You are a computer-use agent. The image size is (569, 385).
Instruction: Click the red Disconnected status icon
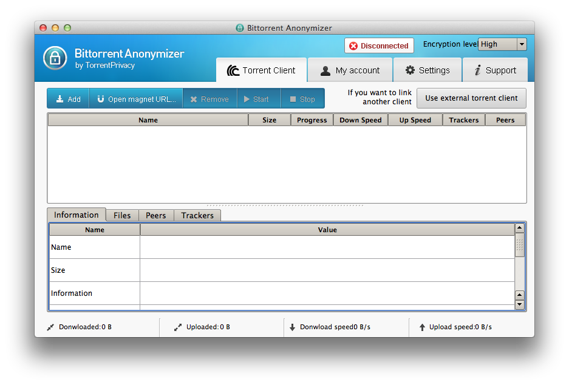coord(353,46)
